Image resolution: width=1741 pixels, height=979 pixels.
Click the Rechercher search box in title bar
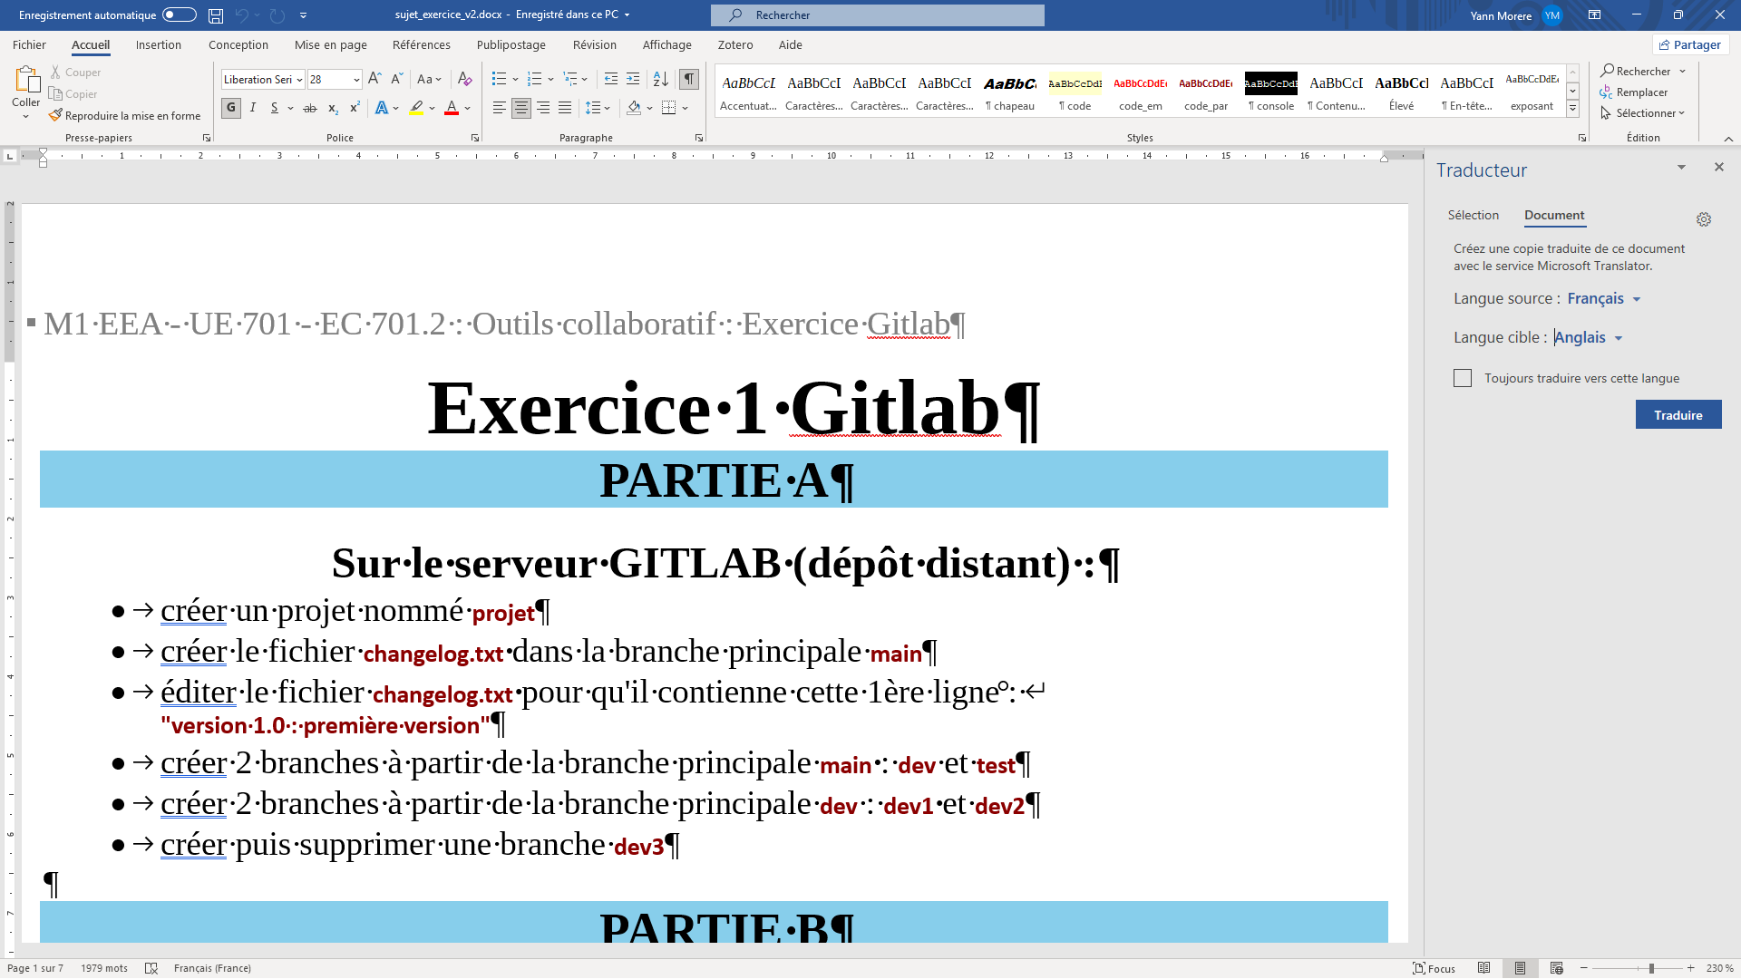[878, 15]
